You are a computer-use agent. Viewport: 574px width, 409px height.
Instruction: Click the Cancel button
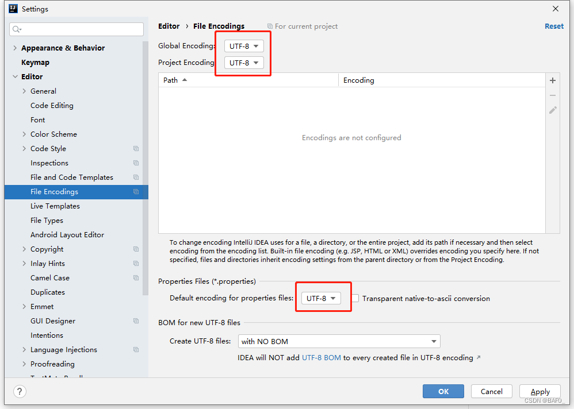coord(491,391)
